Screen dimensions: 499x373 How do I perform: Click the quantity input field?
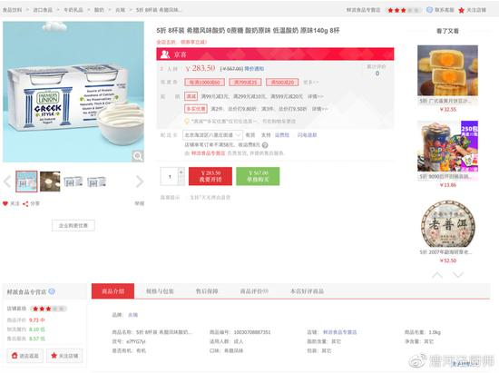(170, 176)
